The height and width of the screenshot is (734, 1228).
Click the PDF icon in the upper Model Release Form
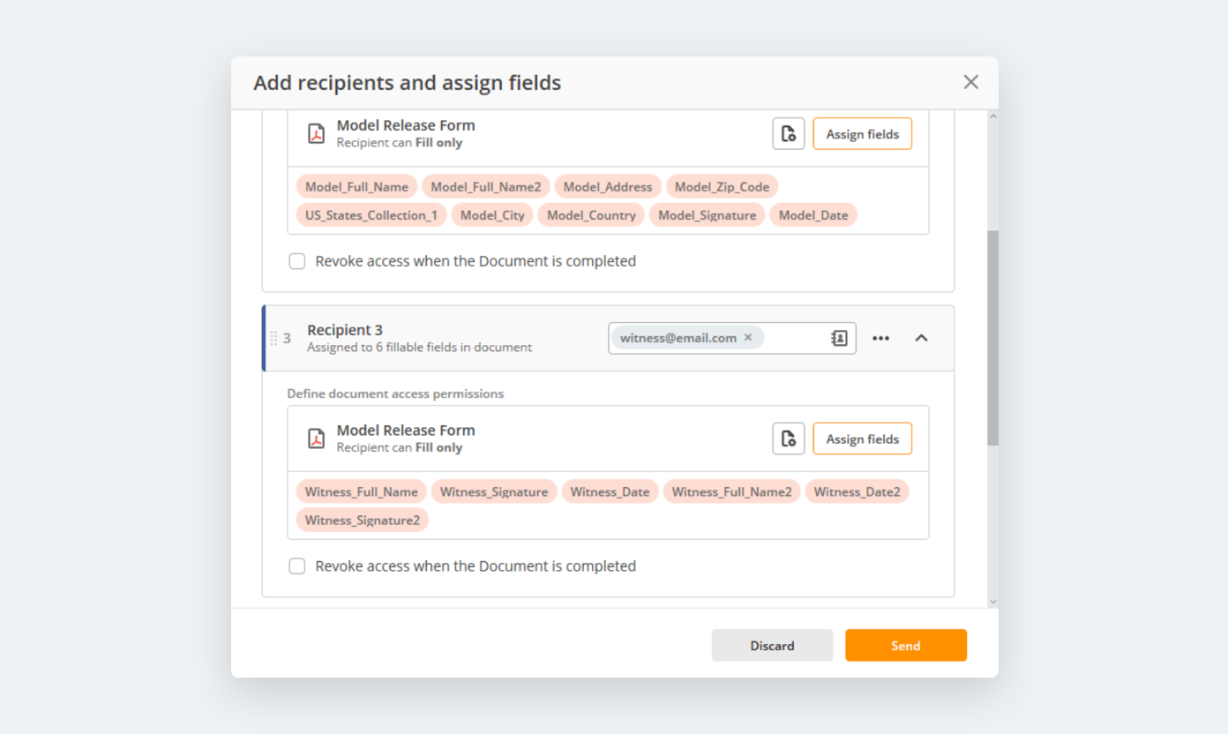pos(316,134)
